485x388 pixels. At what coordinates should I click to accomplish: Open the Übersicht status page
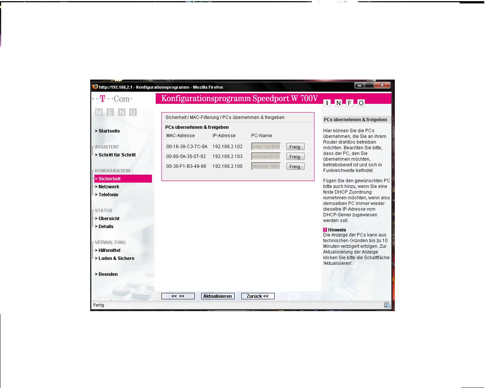pyautogui.click(x=107, y=218)
